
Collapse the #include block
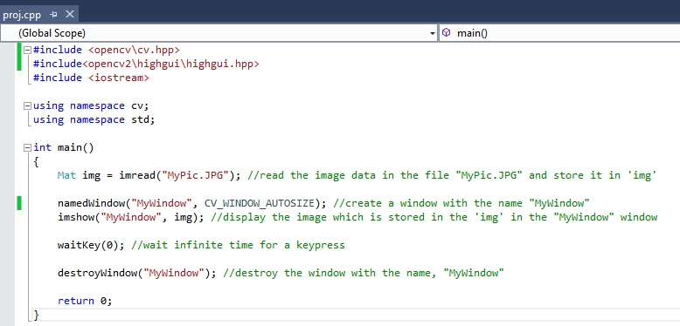28,51
